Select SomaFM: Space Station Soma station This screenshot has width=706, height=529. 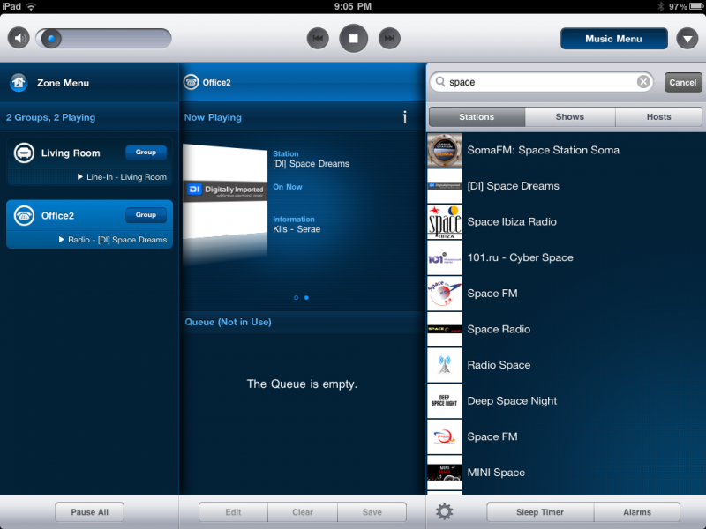point(566,150)
